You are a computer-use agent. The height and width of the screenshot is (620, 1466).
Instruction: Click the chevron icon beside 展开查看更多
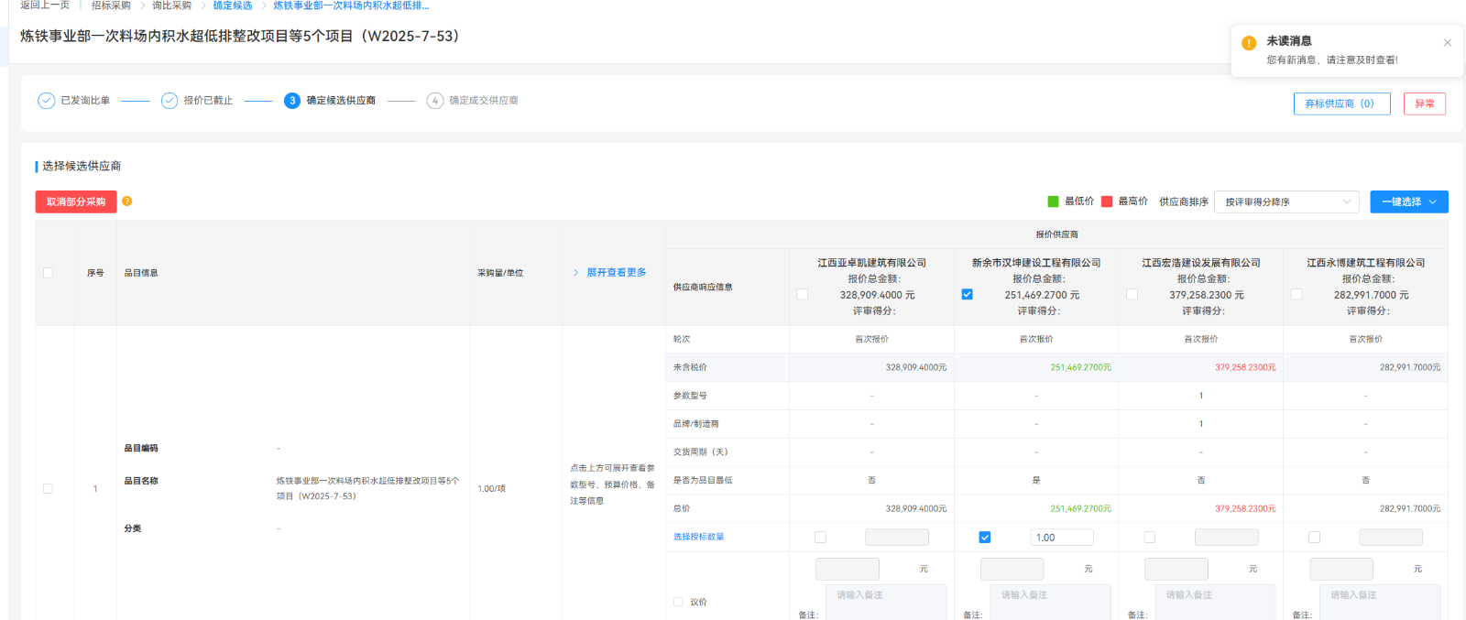[576, 272]
